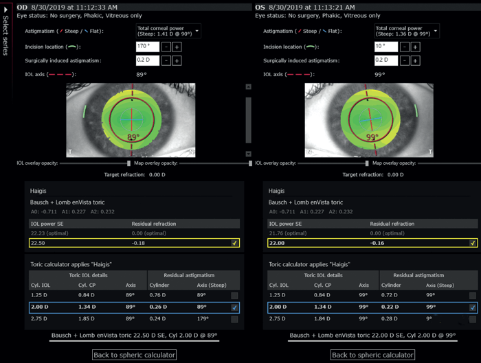This screenshot has height=363, width=481.
Task: Click OD Back to spheric calculator button
Action: [135, 355]
